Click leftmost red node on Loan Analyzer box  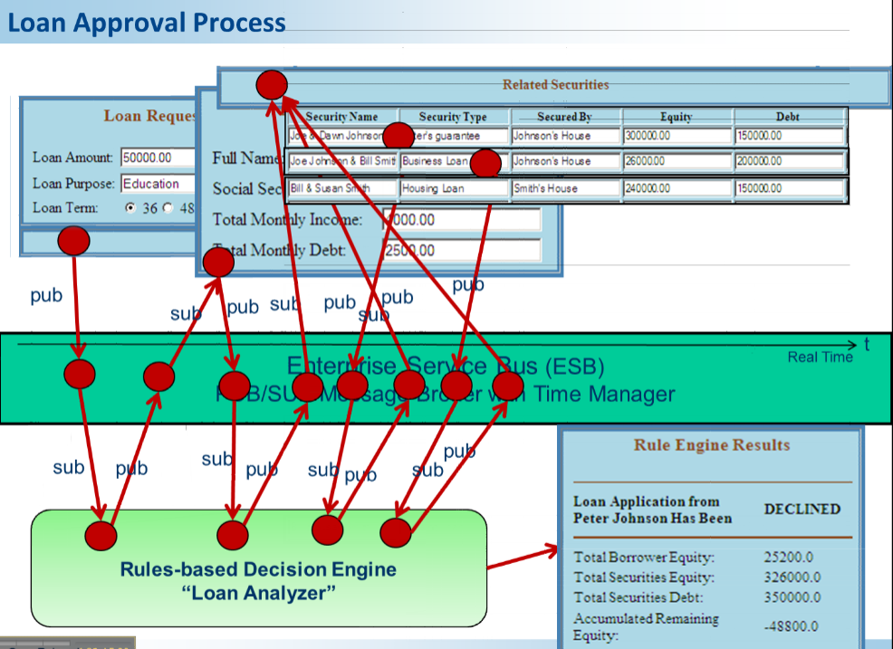point(101,535)
